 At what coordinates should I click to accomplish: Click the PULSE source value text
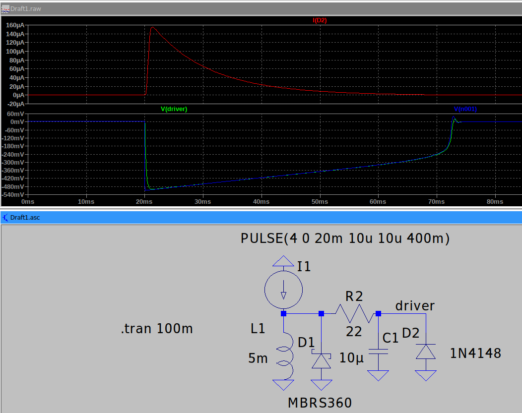[345, 238]
